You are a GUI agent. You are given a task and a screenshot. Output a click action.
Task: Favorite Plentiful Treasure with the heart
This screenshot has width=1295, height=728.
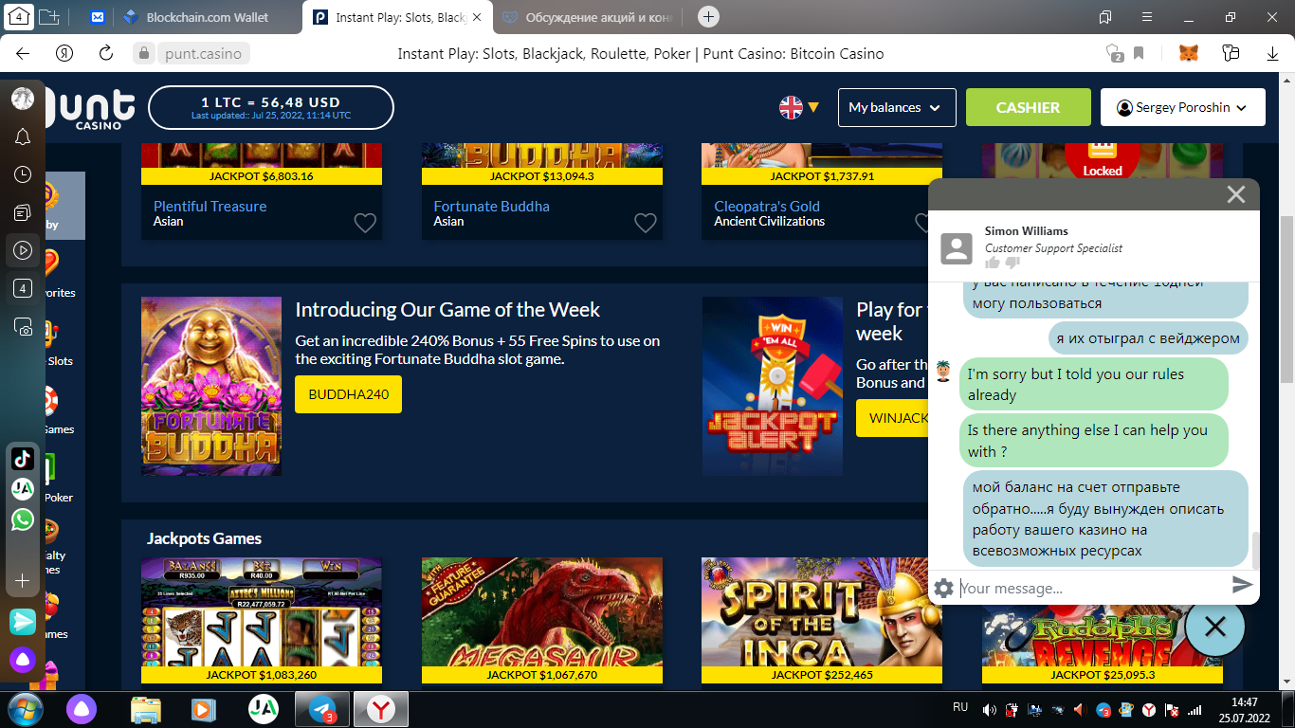365,223
